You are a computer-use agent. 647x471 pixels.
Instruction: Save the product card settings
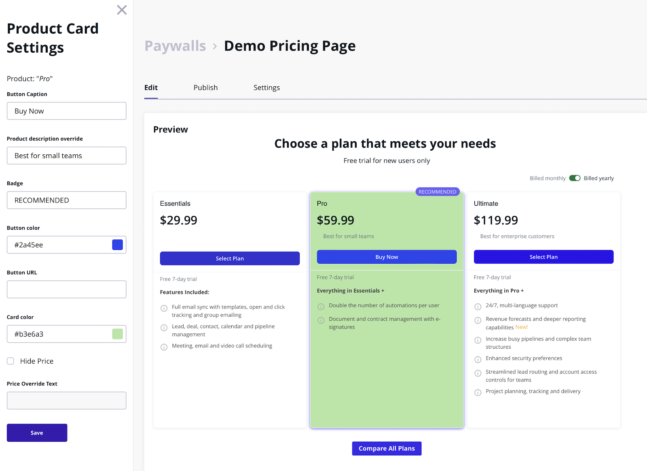pos(37,433)
